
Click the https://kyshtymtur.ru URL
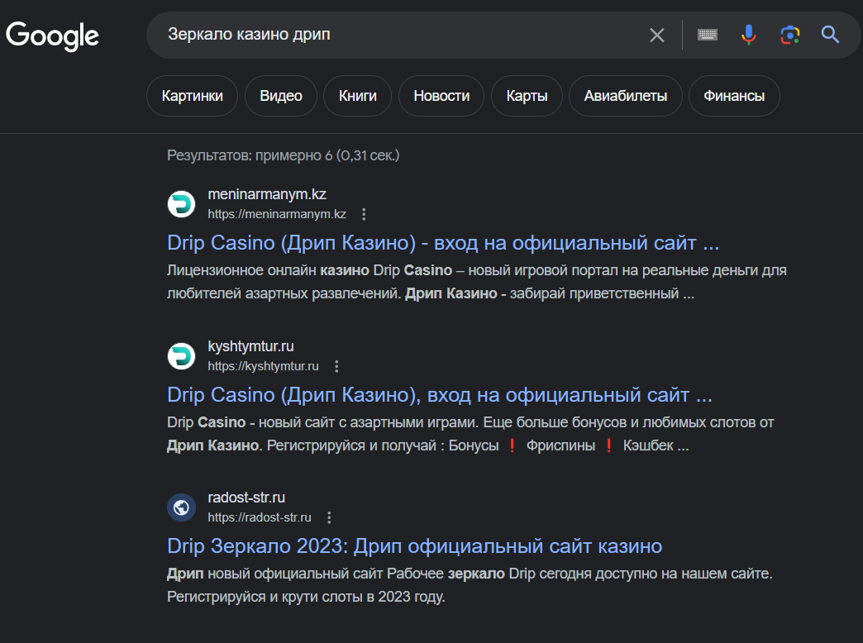click(263, 366)
